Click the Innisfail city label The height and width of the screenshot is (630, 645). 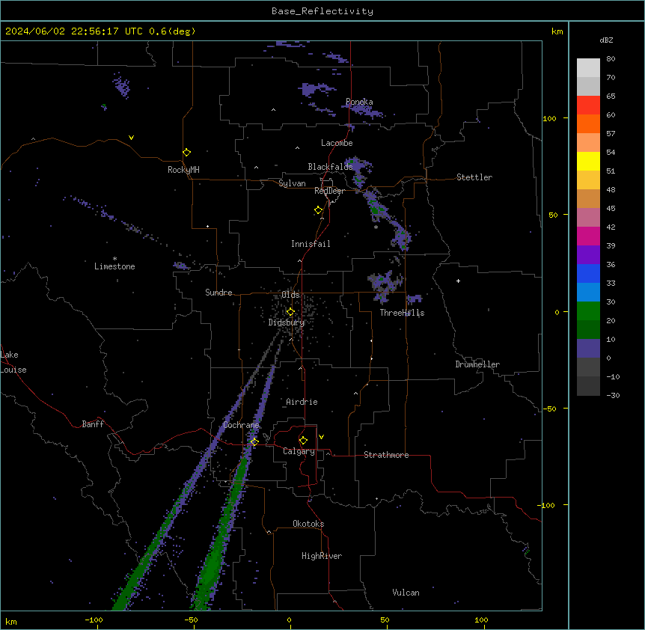[311, 244]
